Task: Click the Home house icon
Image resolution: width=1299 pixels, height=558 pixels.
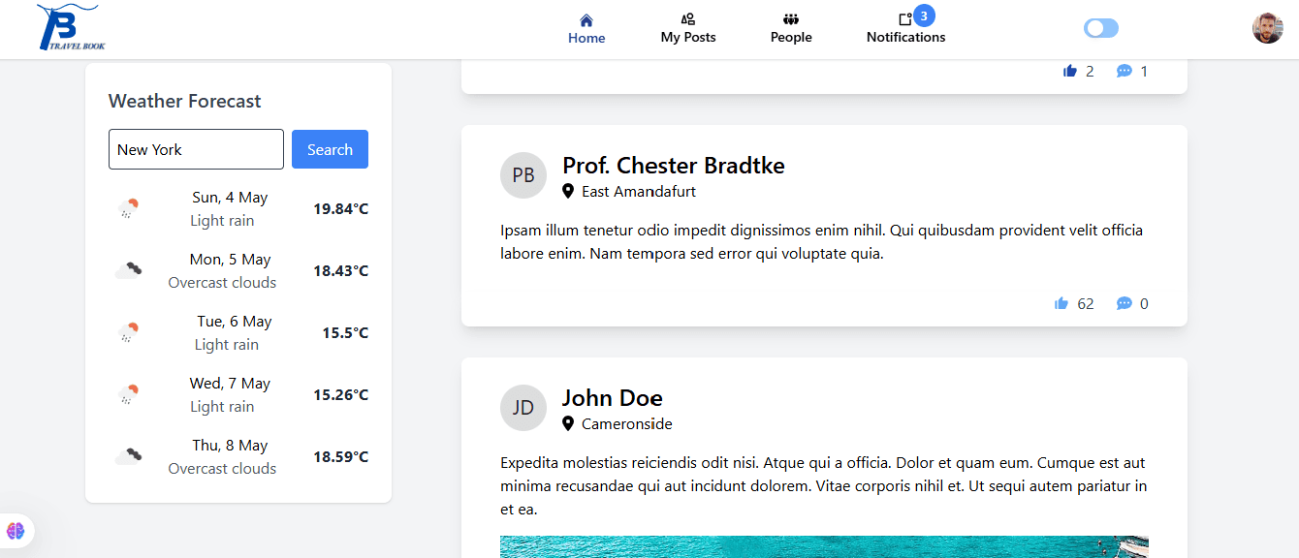Action: click(x=586, y=19)
